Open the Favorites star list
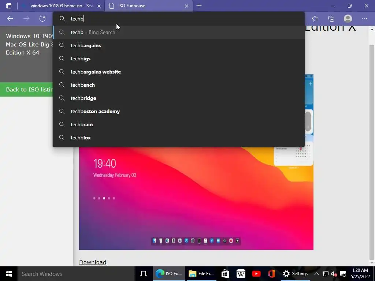 315,19
